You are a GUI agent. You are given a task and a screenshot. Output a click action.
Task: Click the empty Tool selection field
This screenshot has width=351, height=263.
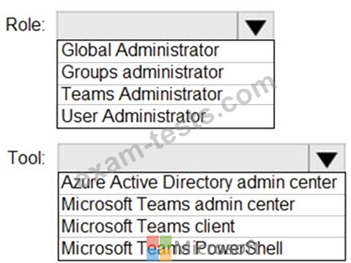[x=183, y=158]
